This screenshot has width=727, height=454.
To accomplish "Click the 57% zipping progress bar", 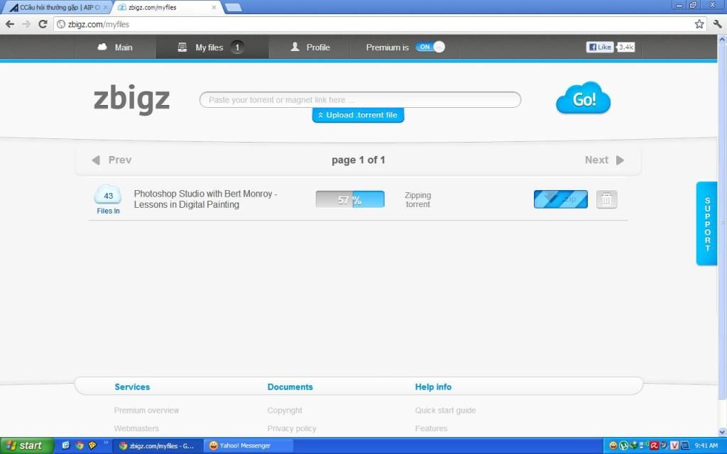I will click(350, 199).
